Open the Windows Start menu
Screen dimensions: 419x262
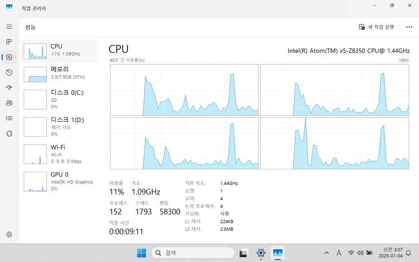[142, 253]
